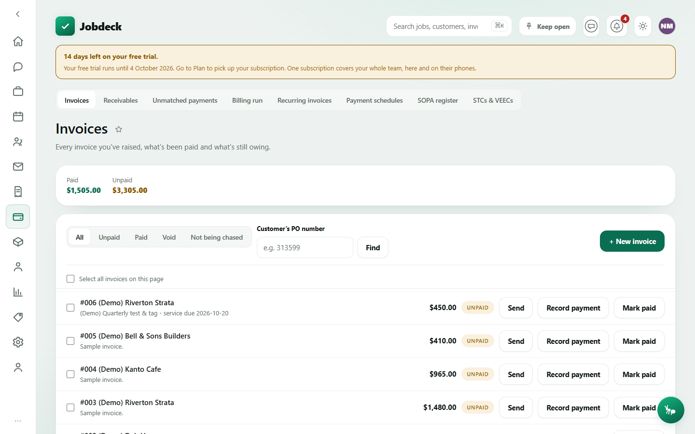Toggle the light/dark theme sun icon

coord(643,26)
